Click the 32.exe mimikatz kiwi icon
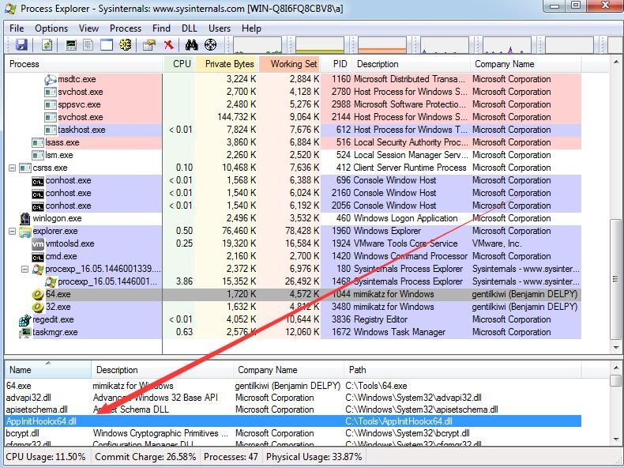This screenshot has width=624, height=468. click(x=38, y=307)
